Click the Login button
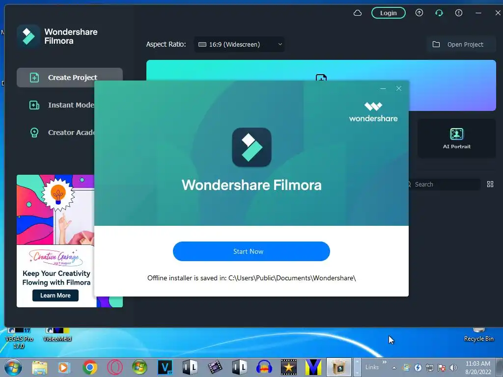 389,13
